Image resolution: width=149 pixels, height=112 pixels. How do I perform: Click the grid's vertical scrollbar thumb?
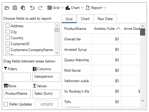[x=142, y=32]
